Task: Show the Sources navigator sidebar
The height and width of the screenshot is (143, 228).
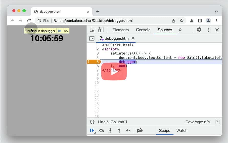Action: click(x=92, y=38)
